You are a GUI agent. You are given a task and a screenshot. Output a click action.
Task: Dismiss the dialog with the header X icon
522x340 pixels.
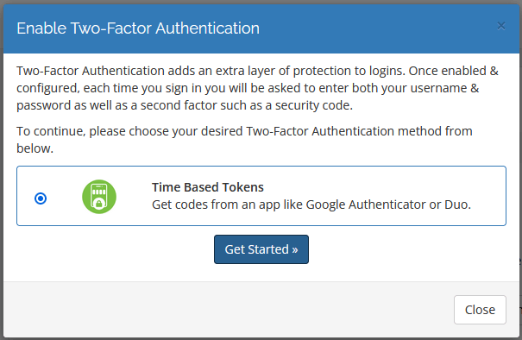coord(501,26)
